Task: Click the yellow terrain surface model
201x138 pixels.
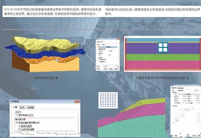Action: (x=45, y=44)
